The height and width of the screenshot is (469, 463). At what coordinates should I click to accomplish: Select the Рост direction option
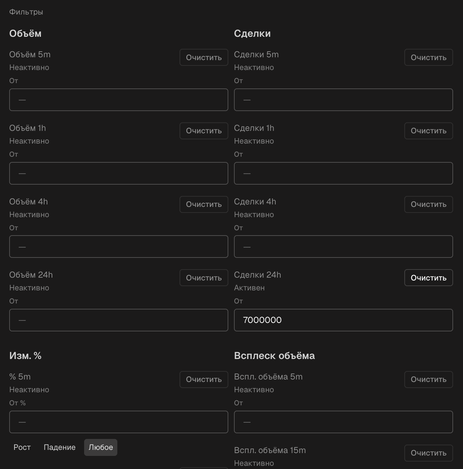[x=22, y=447]
